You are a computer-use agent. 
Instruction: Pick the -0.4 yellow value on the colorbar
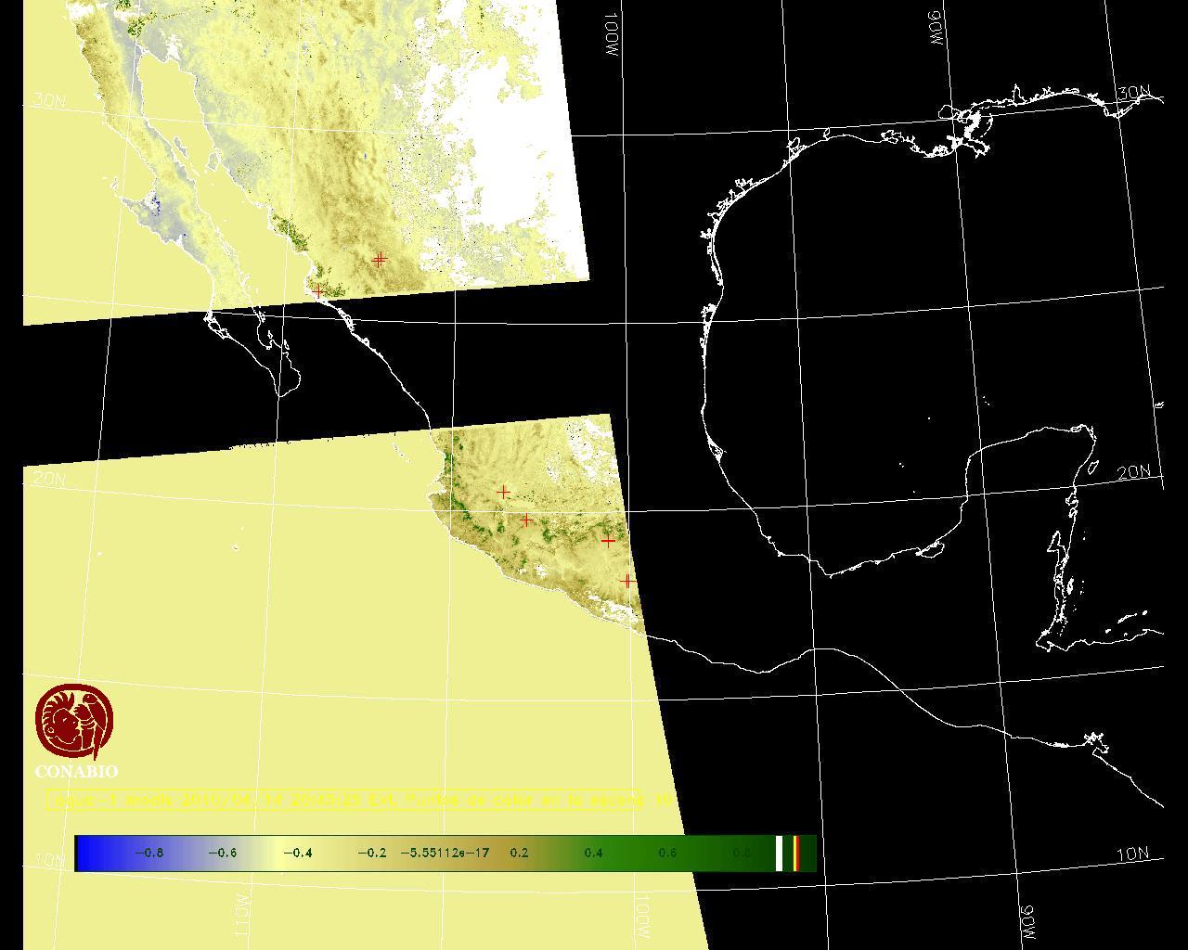pos(297,854)
